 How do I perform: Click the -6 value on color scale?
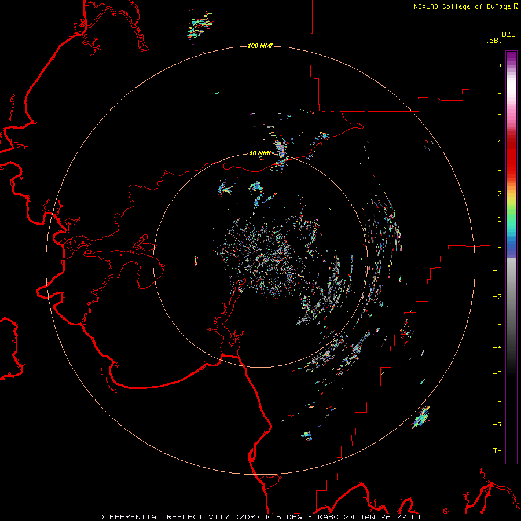coord(497,399)
